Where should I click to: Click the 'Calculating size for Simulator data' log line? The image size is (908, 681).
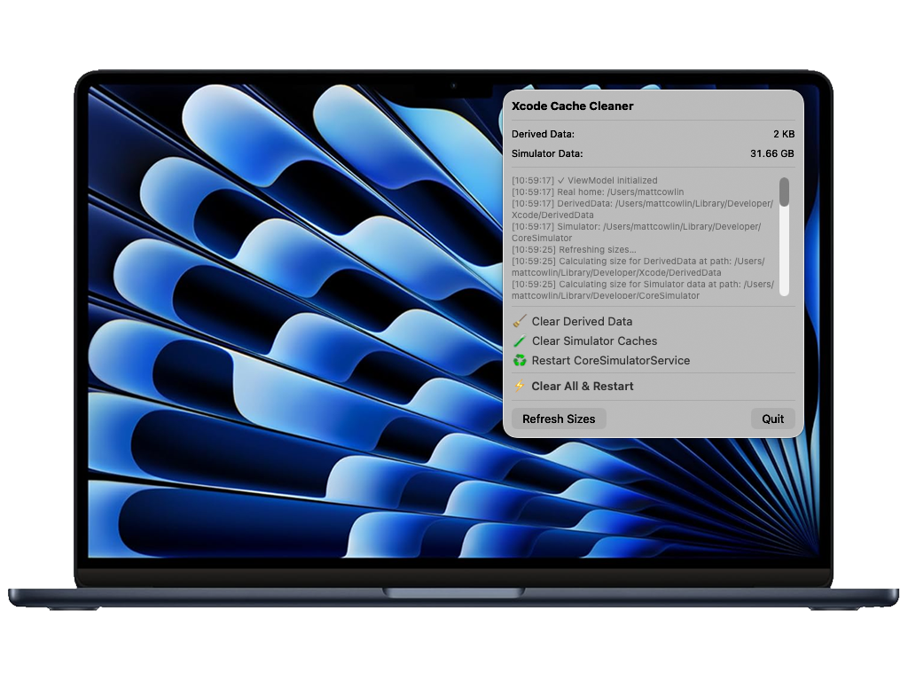[643, 290]
